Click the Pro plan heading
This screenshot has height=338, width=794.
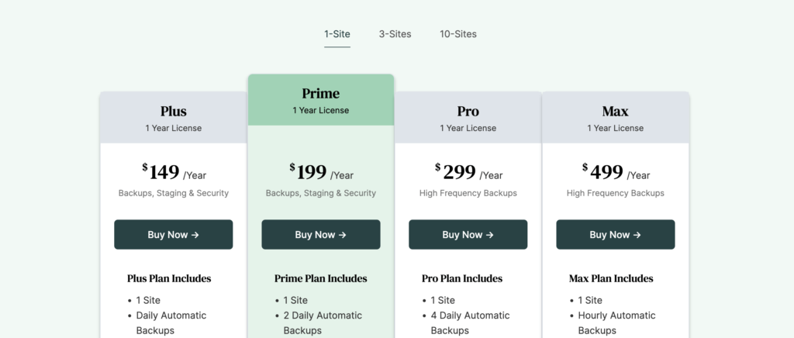pyautogui.click(x=468, y=111)
